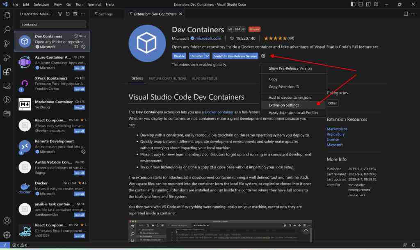The image size is (420, 250).
Task: Click the five-star rating of Dev Containers
Action: coord(275,38)
